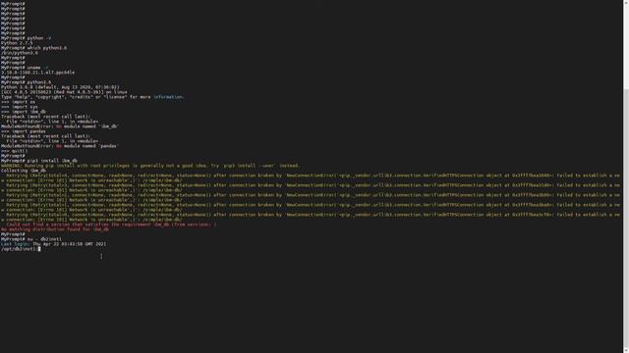
Task: Click the 'Collecting ibm_db' line
Action: 24,171
